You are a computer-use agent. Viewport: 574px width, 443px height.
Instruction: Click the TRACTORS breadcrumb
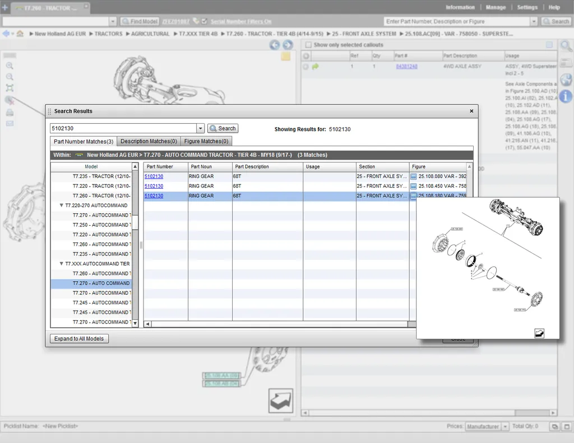pos(108,34)
